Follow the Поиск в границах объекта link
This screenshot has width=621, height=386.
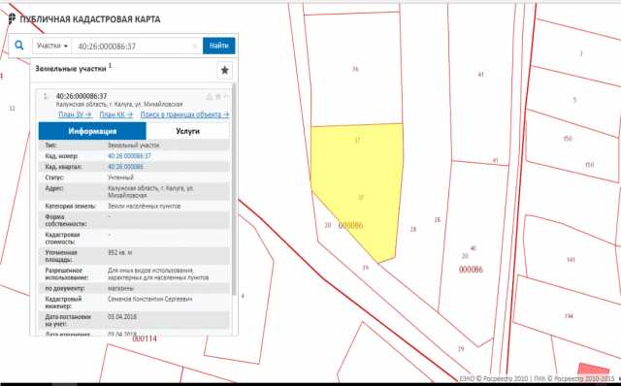click(x=184, y=114)
